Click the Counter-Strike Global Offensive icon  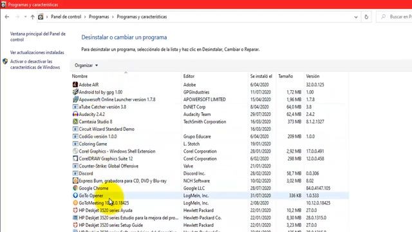(75, 166)
